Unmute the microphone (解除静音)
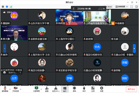The image size is (139, 93). 5,89
